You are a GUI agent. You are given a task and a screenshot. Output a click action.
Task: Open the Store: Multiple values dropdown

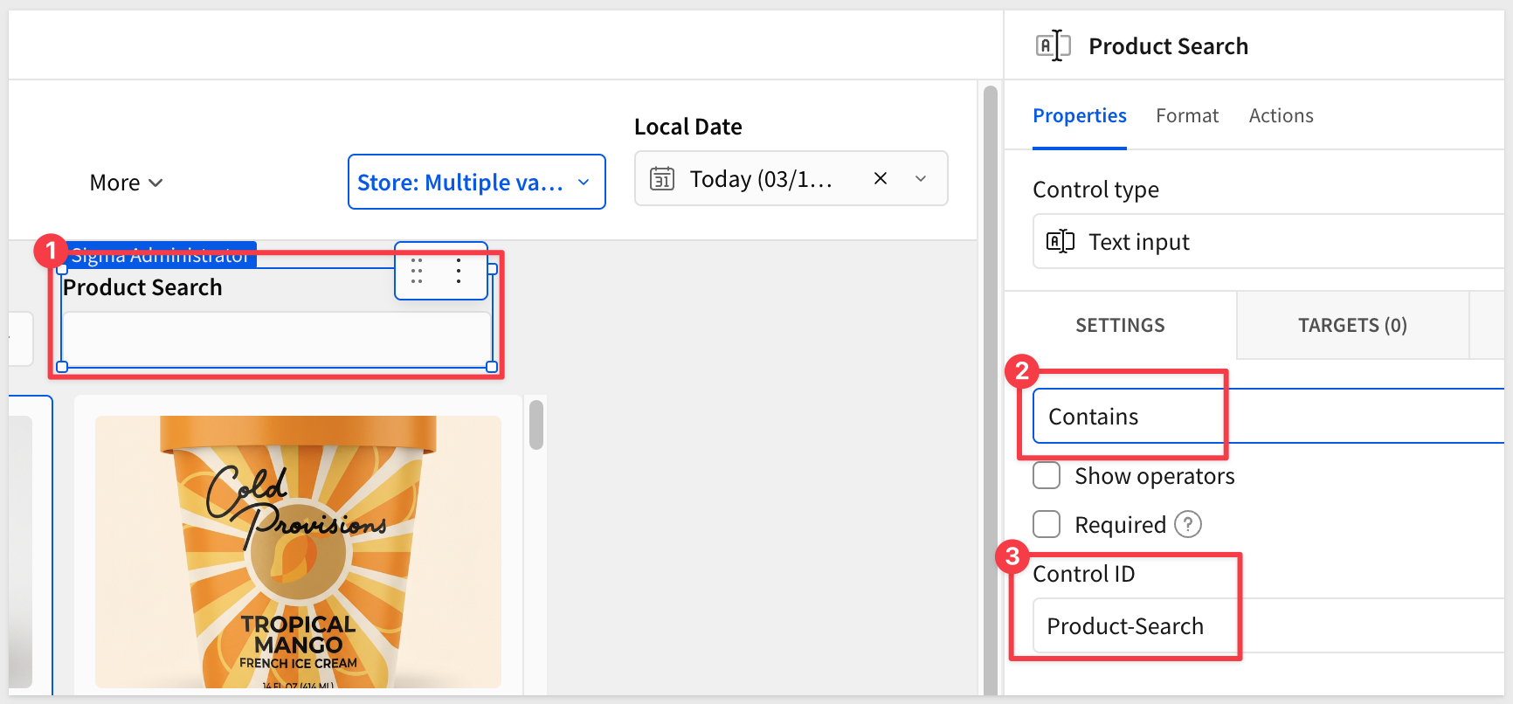[476, 182]
